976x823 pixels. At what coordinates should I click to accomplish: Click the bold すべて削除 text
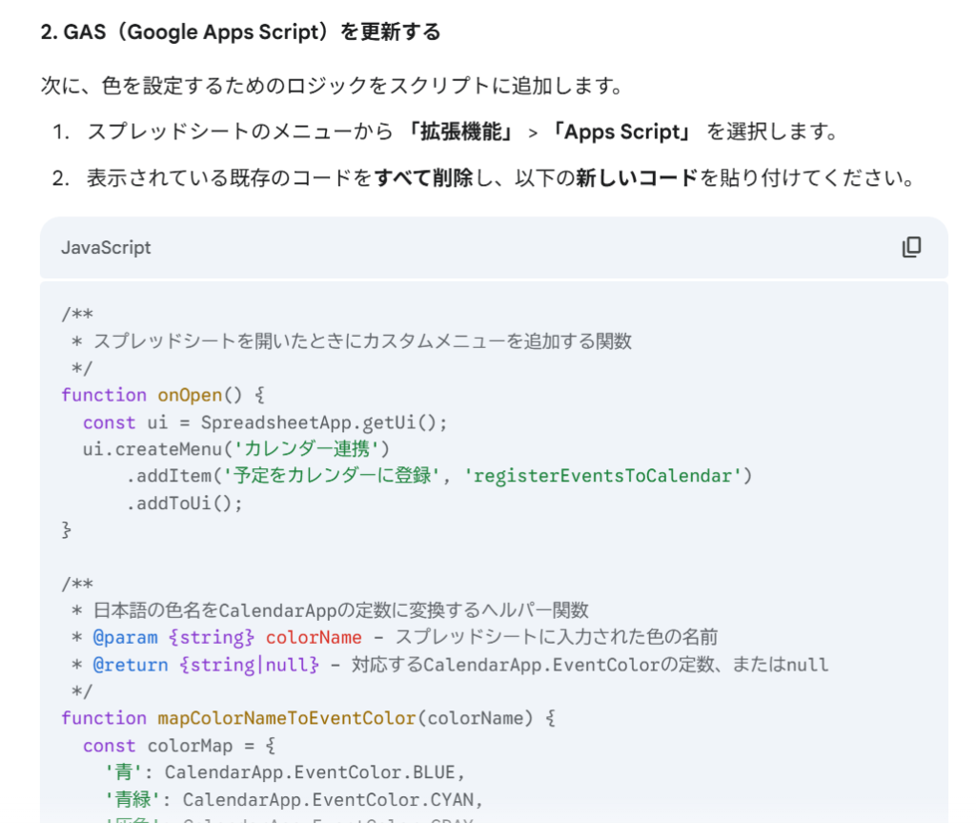(x=423, y=177)
